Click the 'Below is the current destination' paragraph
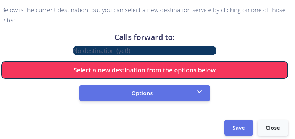The width and height of the screenshot is (295, 139). click(x=143, y=15)
